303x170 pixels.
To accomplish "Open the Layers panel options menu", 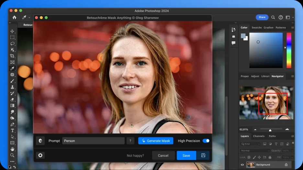I will click(x=293, y=136).
